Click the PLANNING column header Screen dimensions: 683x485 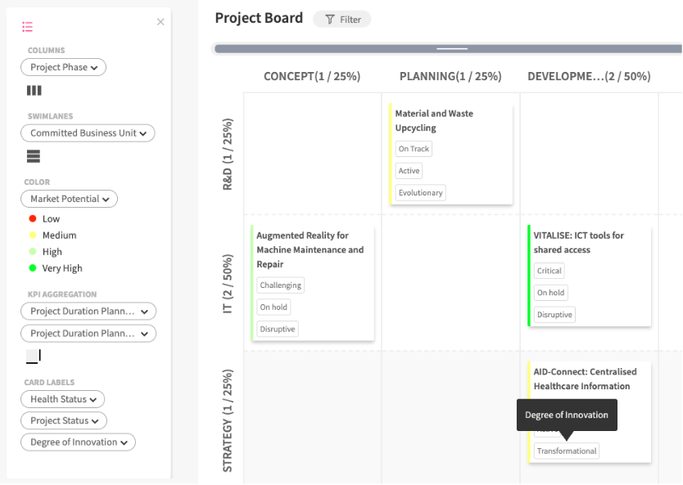[x=450, y=77]
